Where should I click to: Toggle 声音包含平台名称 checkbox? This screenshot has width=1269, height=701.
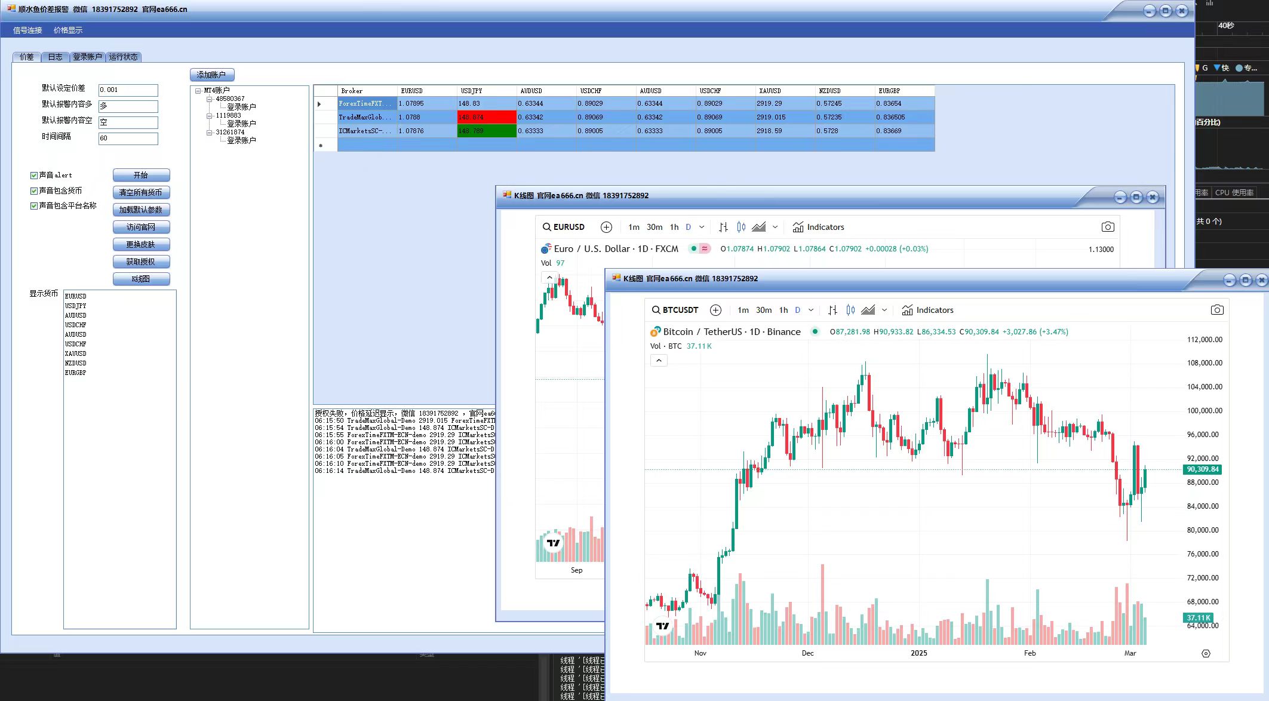(x=34, y=206)
